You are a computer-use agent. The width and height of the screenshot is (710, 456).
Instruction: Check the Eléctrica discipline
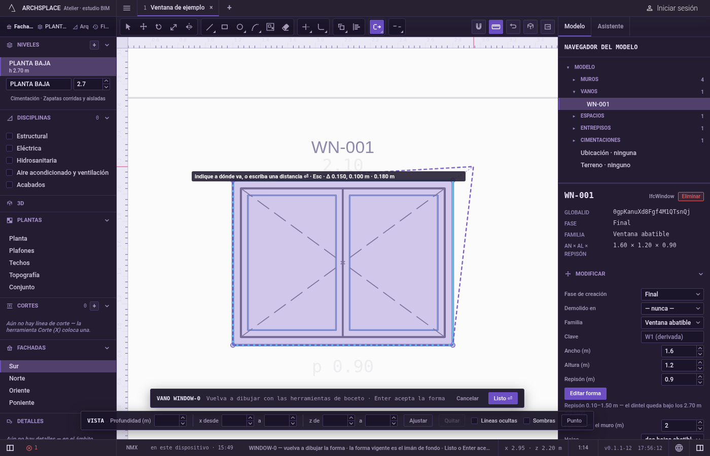9,148
